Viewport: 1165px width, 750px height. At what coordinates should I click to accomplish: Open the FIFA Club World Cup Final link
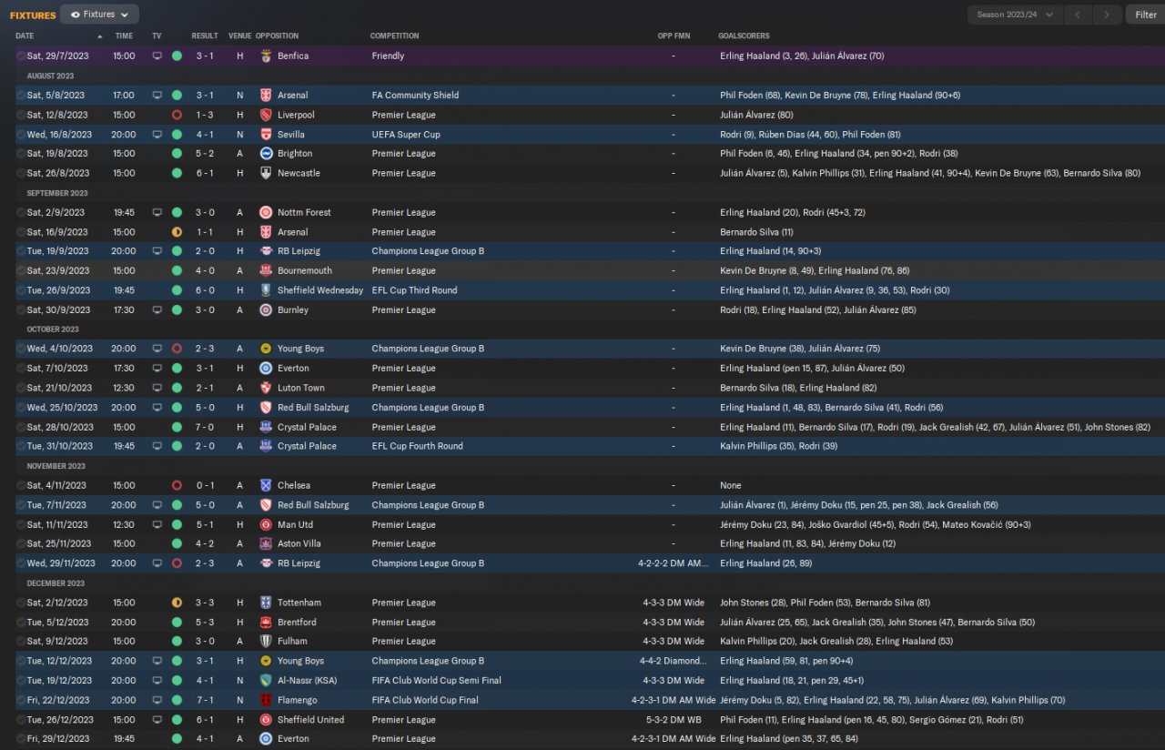(424, 700)
